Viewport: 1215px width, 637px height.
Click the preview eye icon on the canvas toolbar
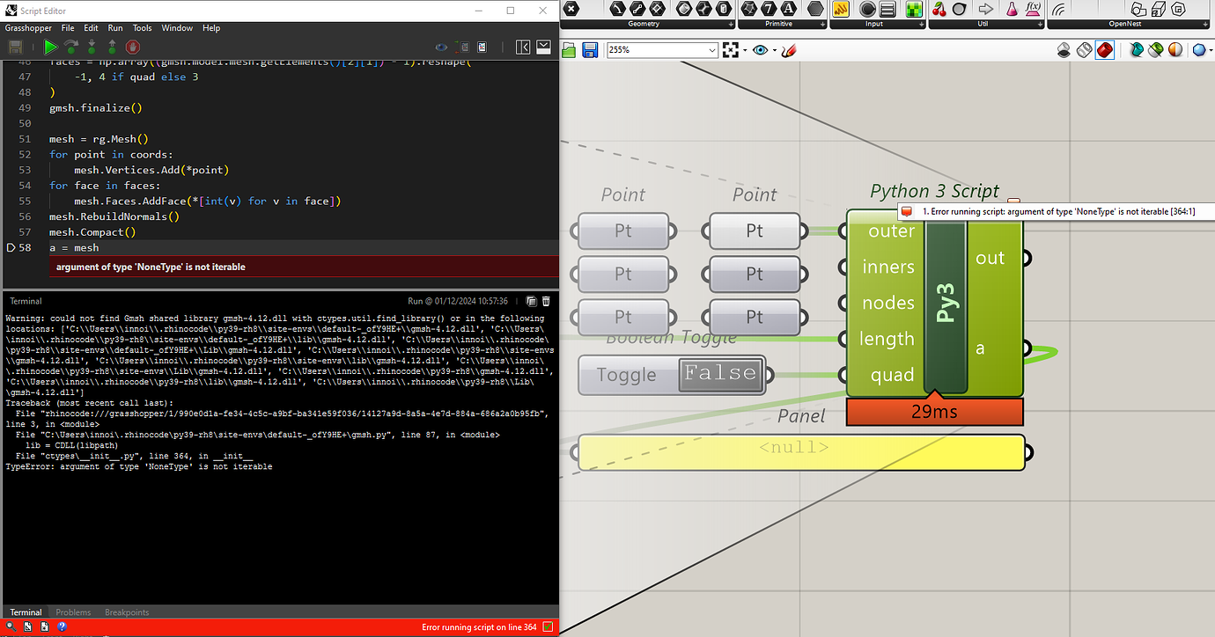coord(760,49)
